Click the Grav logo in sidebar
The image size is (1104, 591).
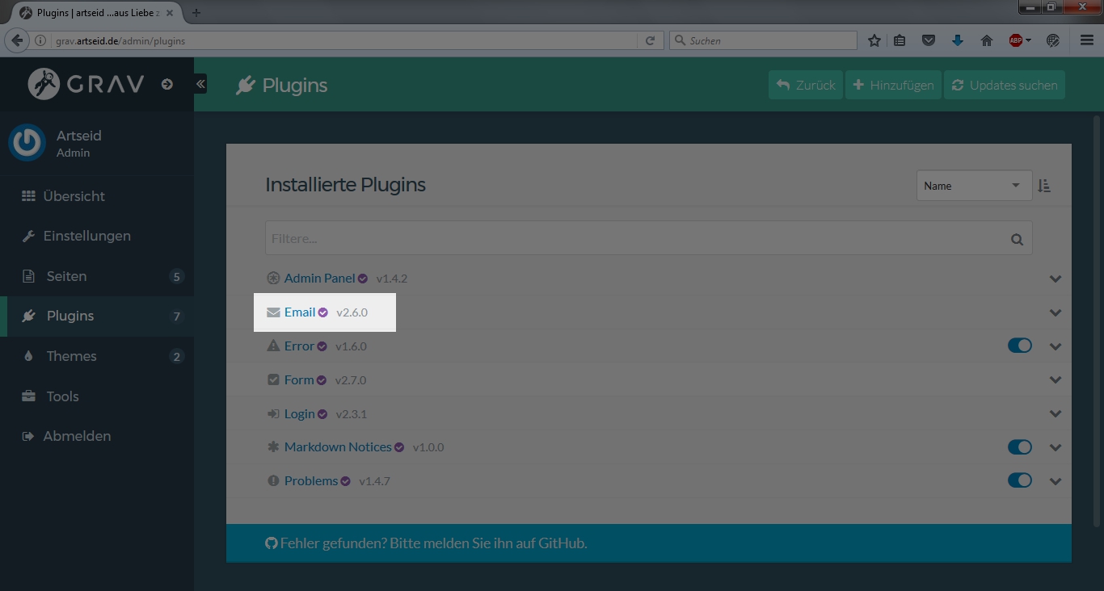[86, 84]
